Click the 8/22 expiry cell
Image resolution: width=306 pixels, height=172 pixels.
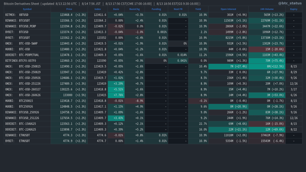coord(294,130)
